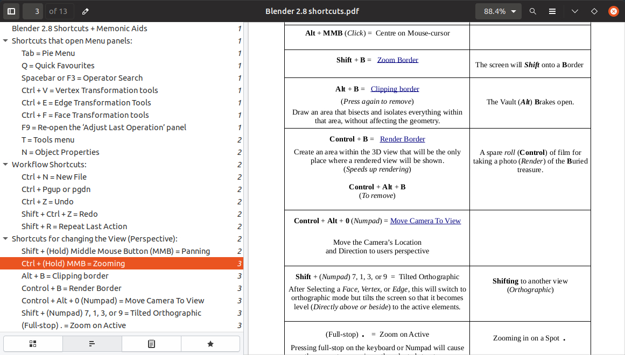Click 'Control + Alt + B' text in document
This screenshot has height=355, width=625.
click(x=377, y=187)
